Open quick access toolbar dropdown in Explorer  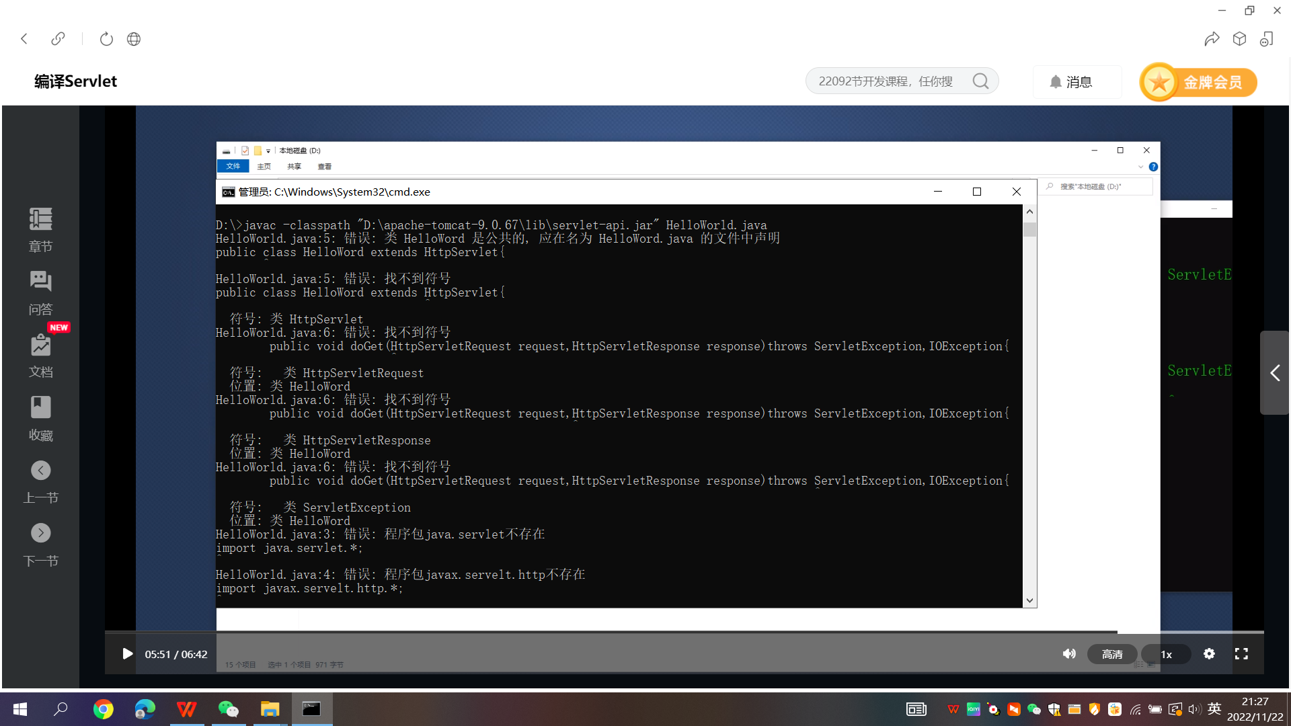(268, 151)
